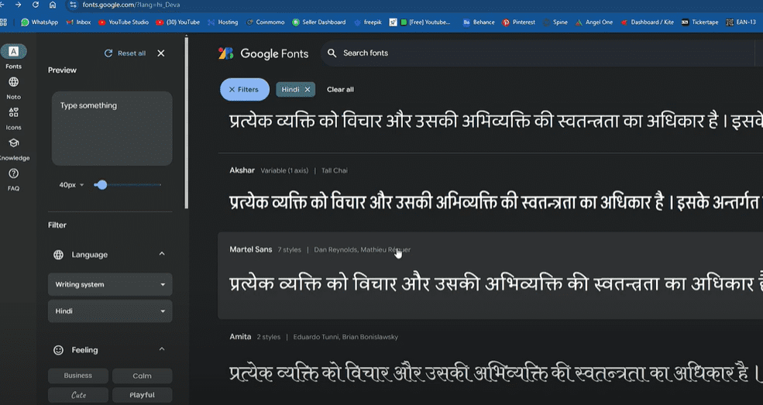This screenshot has height=405, width=763.
Task: Open the Knowledge section icon
Action: tap(13, 143)
